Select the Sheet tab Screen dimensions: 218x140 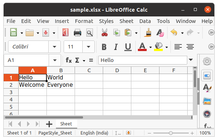click(66, 124)
